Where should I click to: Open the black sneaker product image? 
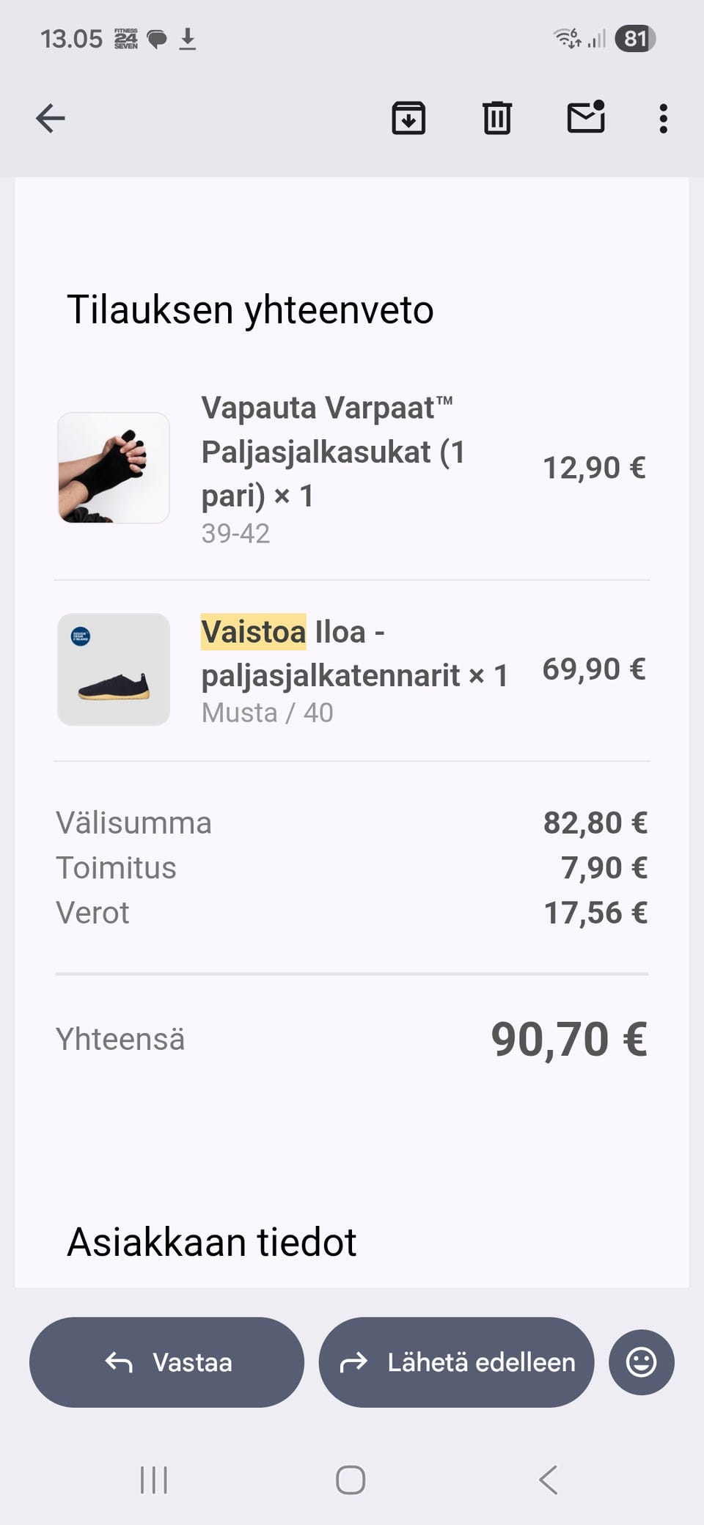114,669
